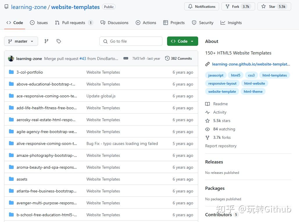Image resolution: width=299 pixels, height=222 pixels.
Task: Open the Actions tab
Action: pos(146,23)
